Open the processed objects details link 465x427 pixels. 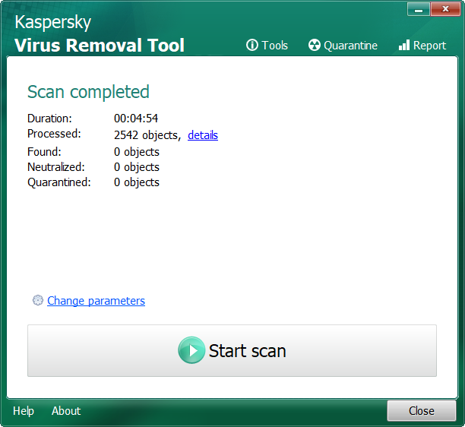pyautogui.click(x=203, y=135)
